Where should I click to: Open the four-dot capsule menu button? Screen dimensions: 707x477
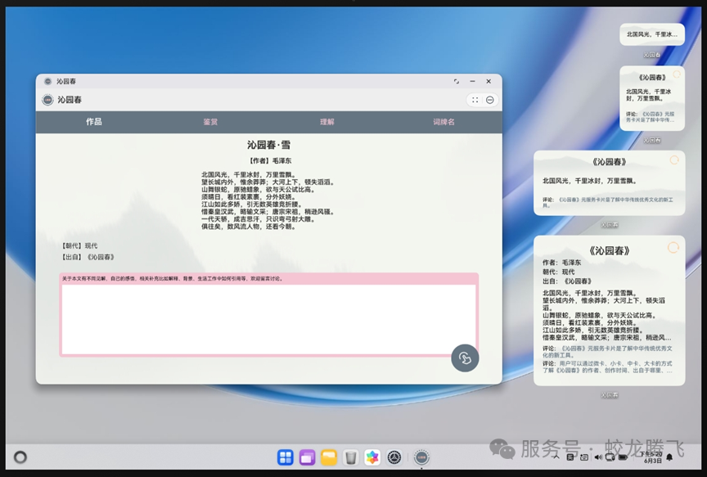tap(475, 100)
